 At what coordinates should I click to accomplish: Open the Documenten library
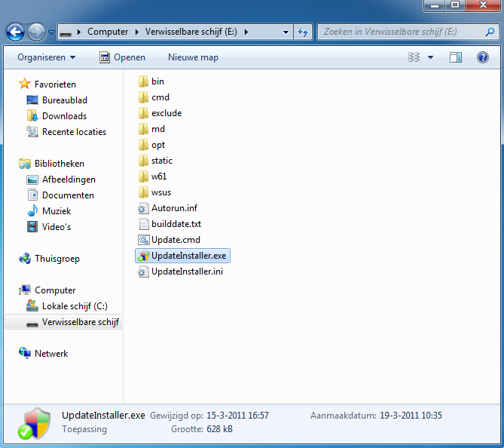(60, 195)
